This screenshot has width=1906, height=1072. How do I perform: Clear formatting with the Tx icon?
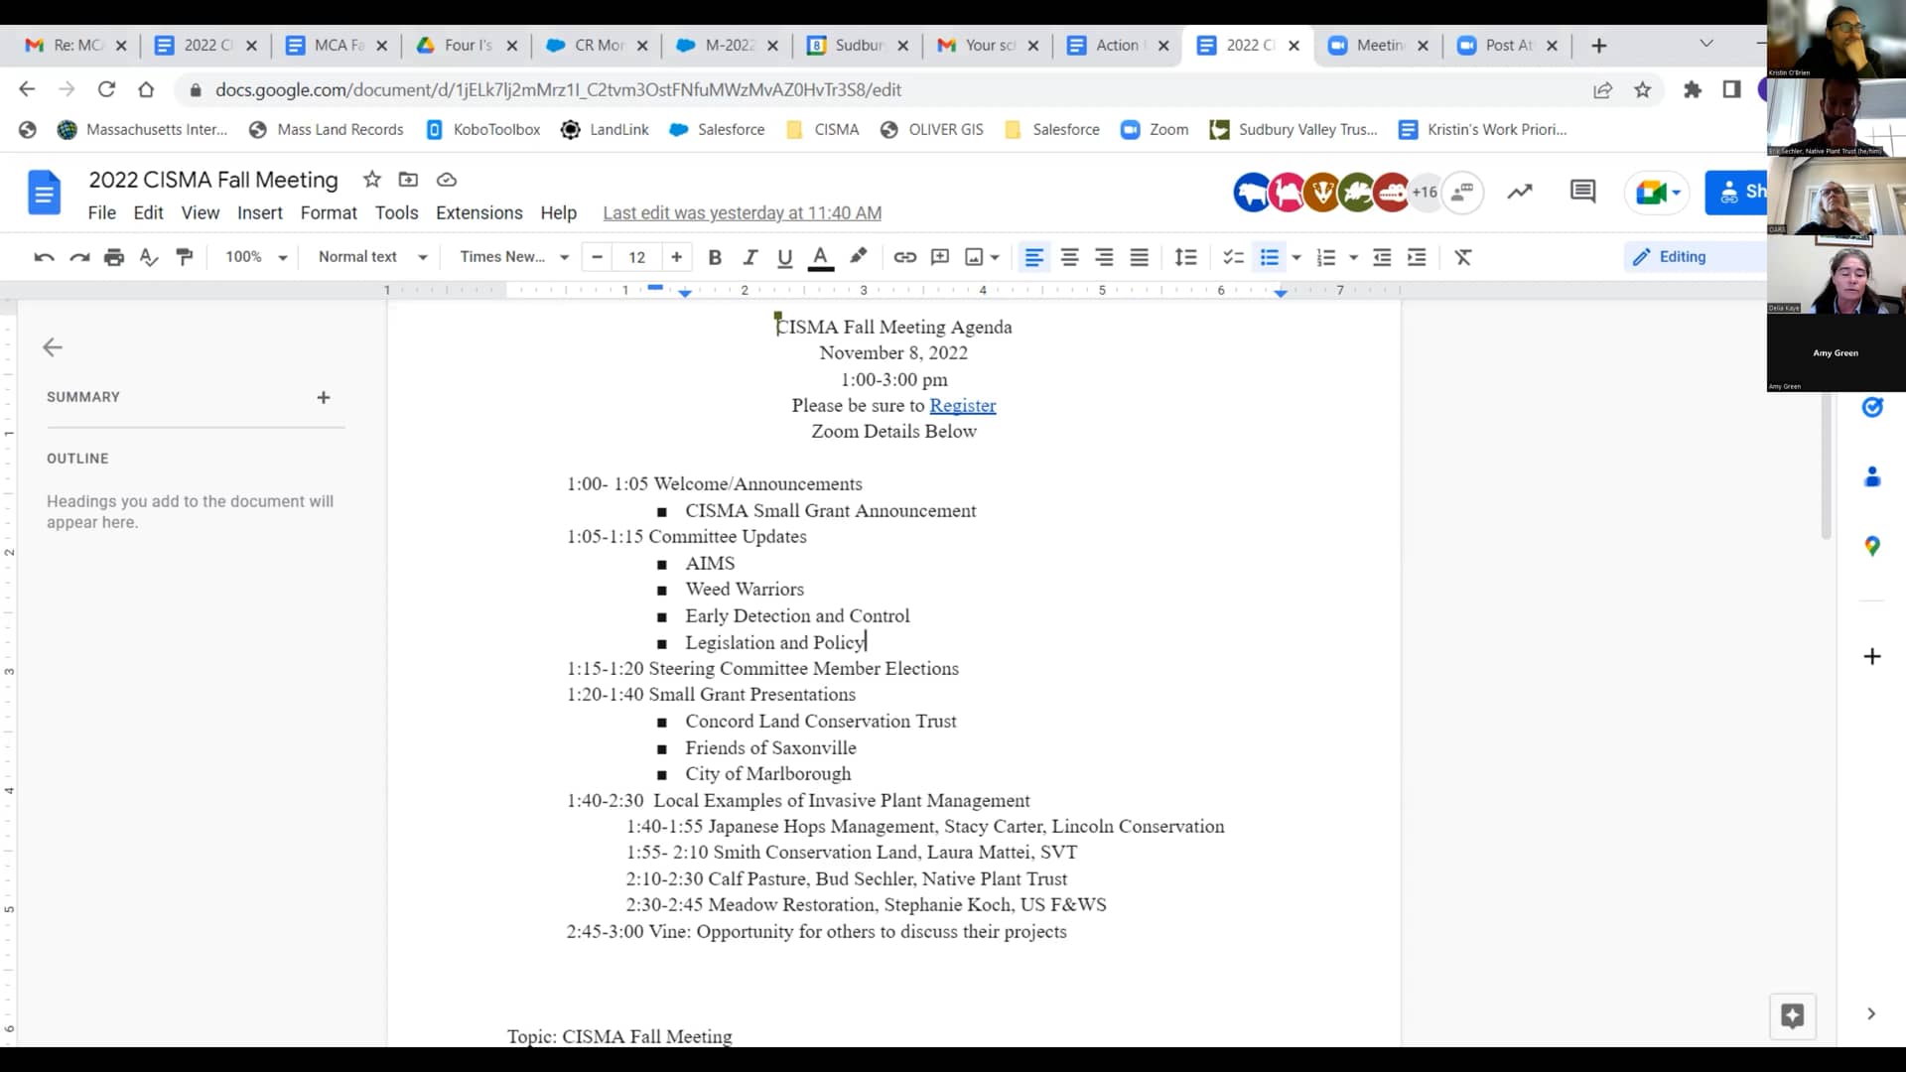pos(1463,257)
